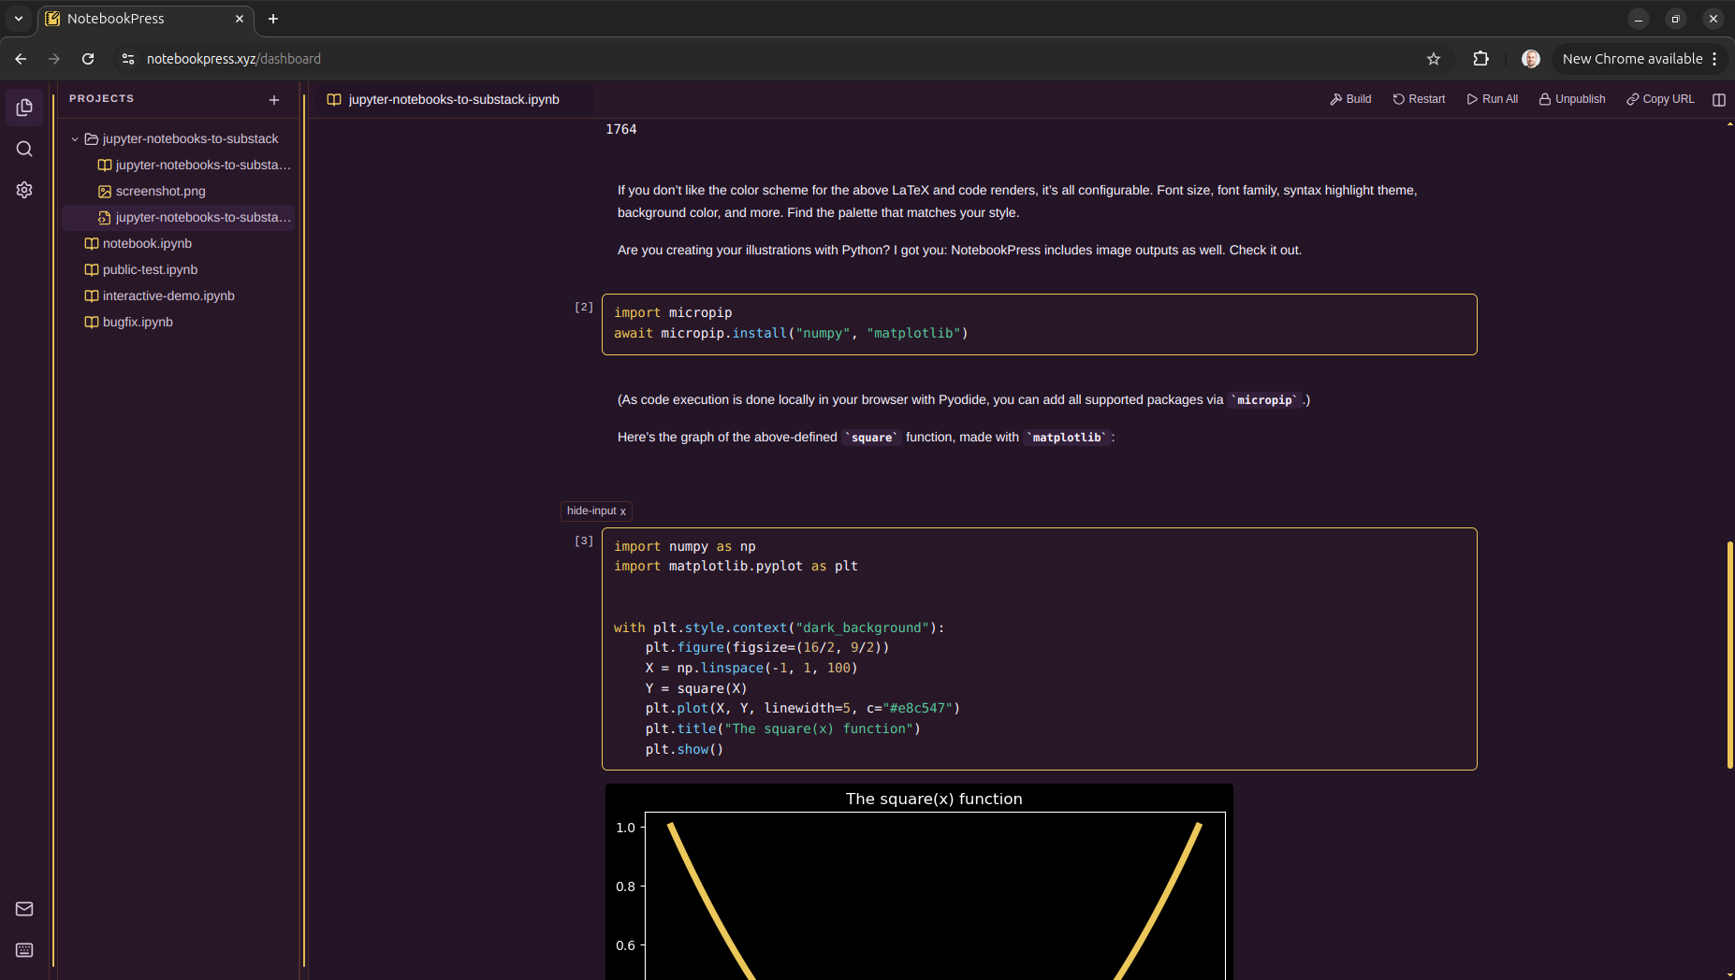Open the search panel icon

tap(24, 149)
